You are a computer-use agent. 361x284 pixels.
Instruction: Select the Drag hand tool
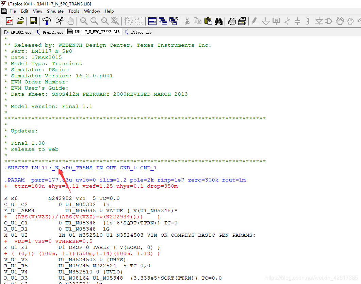coord(350,21)
